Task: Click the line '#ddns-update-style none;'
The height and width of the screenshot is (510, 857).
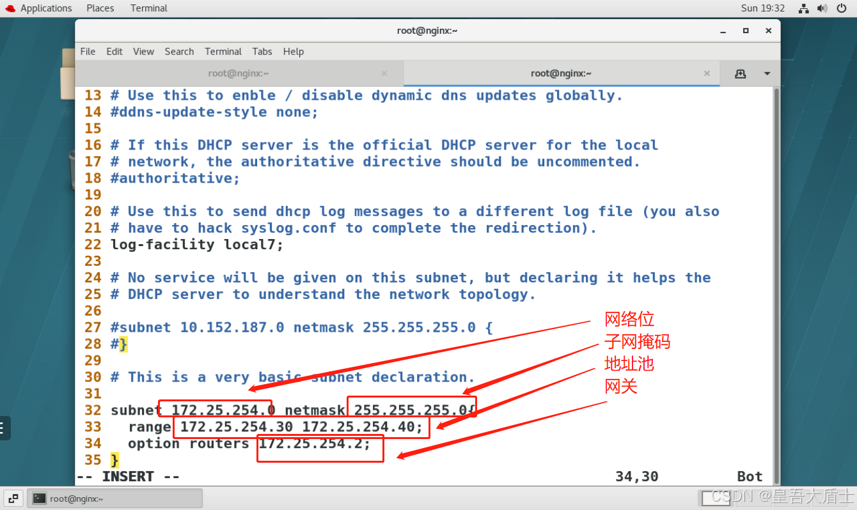Action: [214, 112]
